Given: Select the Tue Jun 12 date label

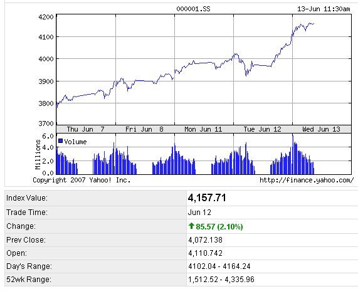Looking at the screenshot, I should [x=262, y=129].
